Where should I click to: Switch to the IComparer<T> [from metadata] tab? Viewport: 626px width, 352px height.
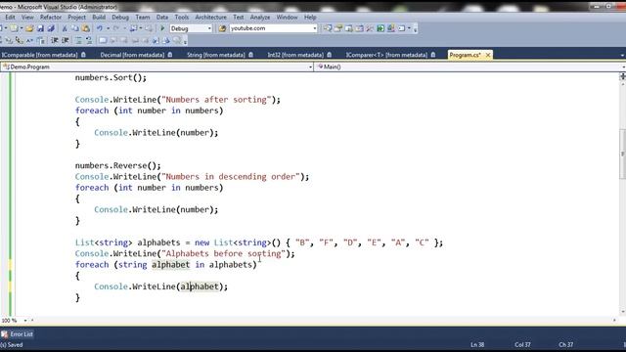click(390, 55)
